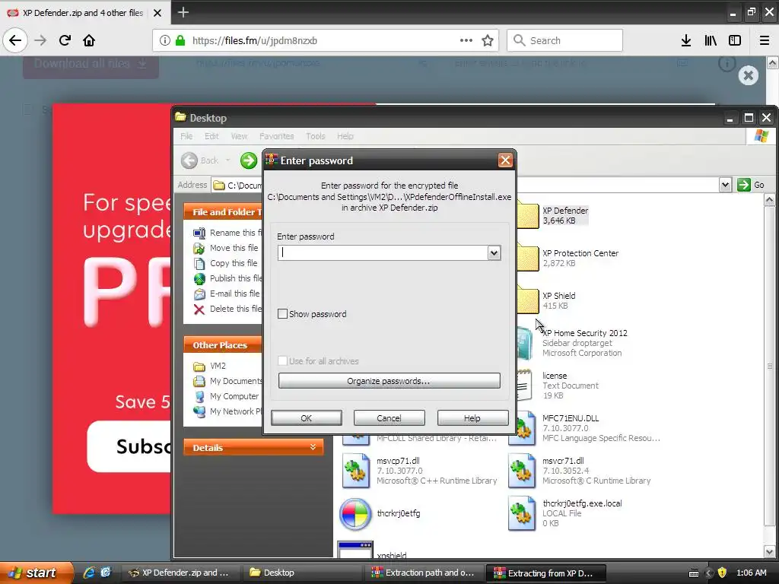Viewport: 779px width, 584px height.
Task: Enable the Show password checkbox
Action: pos(283,314)
